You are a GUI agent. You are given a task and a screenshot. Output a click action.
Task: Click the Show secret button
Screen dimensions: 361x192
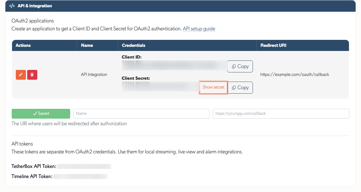(213, 87)
